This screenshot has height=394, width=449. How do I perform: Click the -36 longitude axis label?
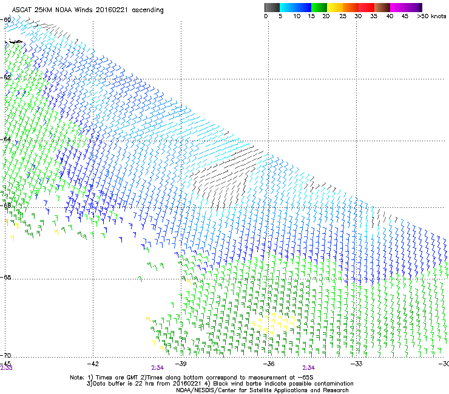coord(269,364)
